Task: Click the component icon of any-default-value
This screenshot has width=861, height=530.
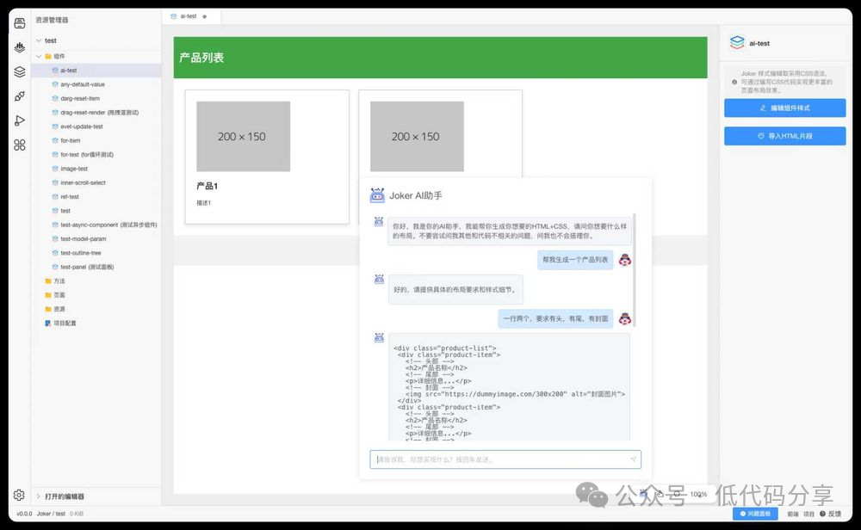Action: [55, 84]
